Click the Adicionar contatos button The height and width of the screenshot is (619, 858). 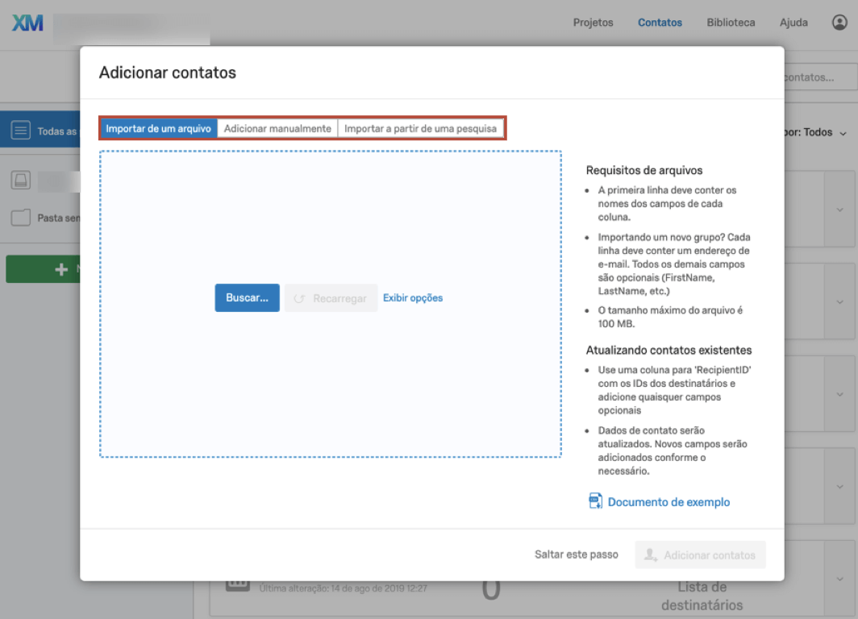(x=701, y=555)
